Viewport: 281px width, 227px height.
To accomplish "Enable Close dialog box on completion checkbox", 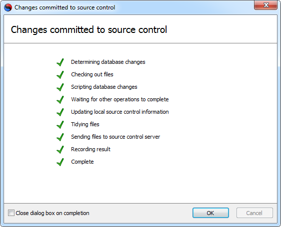I will point(11,213).
